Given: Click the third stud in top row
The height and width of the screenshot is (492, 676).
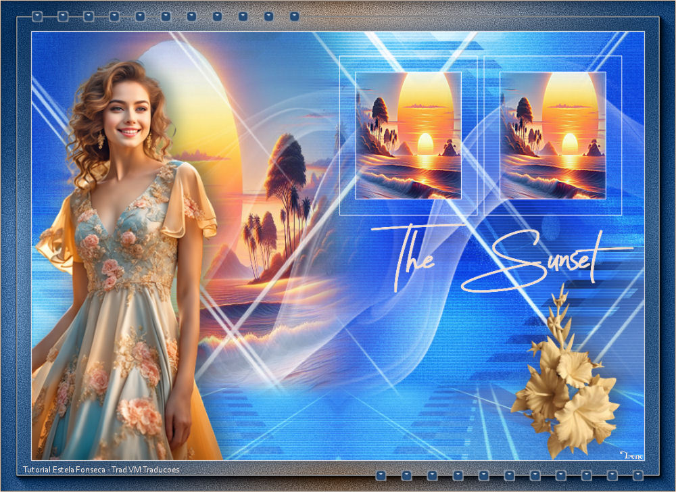Looking at the screenshot, I should 89,16.
